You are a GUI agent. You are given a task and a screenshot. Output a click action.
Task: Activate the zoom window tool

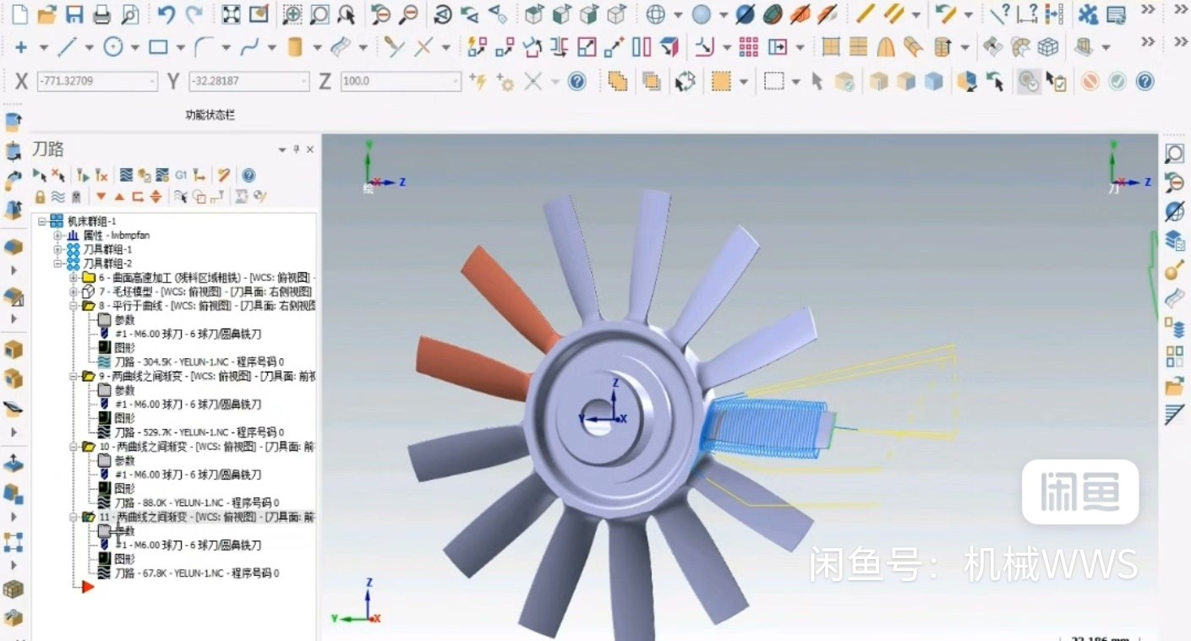[x=292, y=14]
